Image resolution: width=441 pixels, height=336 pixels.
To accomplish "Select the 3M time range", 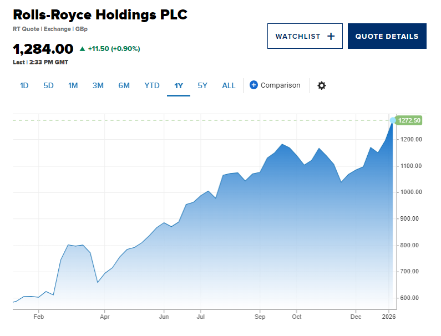I will pos(98,85).
